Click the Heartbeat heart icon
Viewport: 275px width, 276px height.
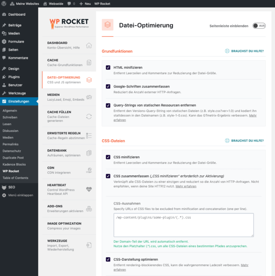point(89,189)
